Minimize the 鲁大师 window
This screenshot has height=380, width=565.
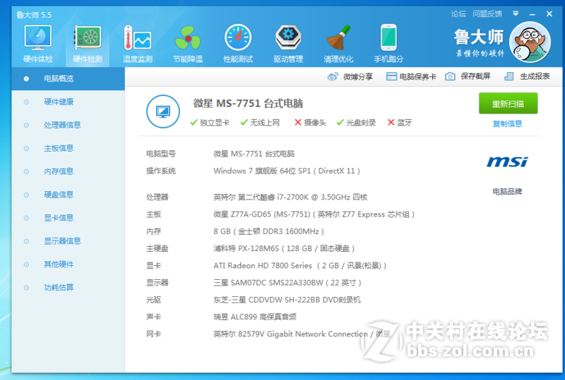pyautogui.click(x=533, y=14)
